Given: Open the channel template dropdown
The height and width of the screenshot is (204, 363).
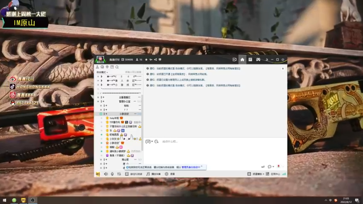Looking at the screenshot, I should 255,174.
